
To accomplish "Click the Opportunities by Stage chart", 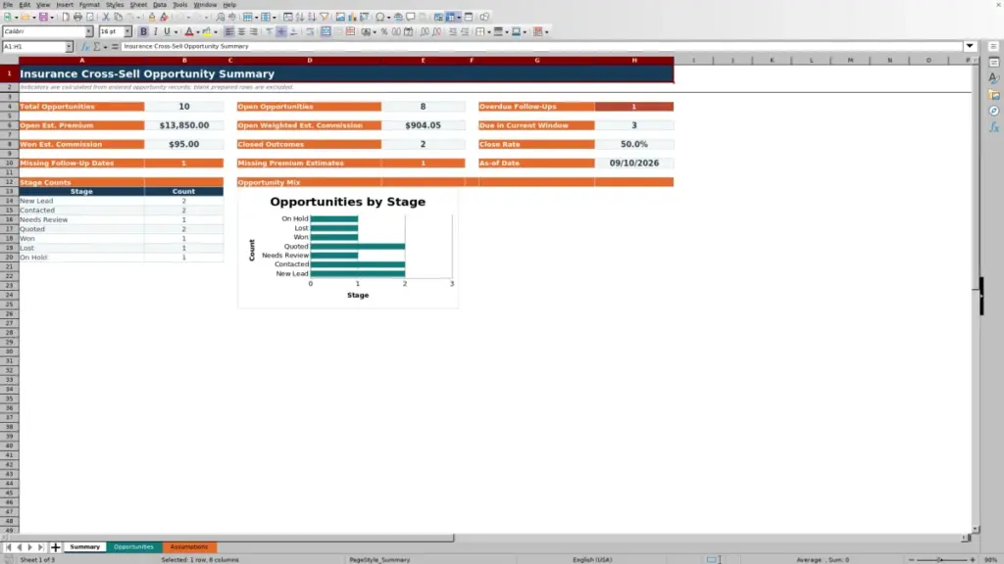I will [348, 248].
